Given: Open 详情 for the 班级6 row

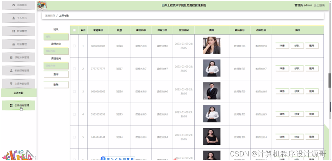Looking at the screenshot, I should pos(282,91).
